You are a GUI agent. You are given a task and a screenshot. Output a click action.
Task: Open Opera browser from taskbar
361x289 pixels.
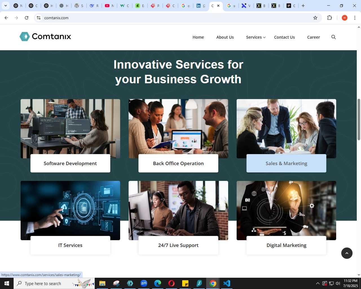point(171,283)
